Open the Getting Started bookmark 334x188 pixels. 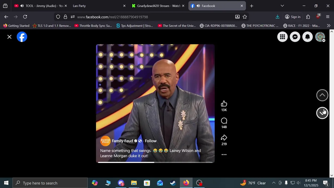[x=16, y=26]
